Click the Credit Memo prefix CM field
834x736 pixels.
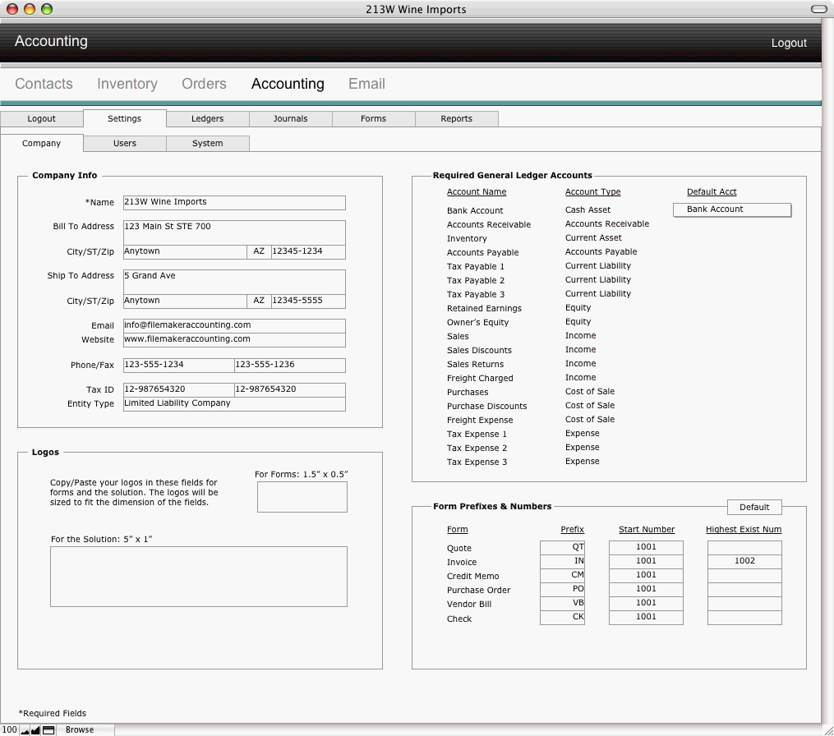(x=562, y=575)
